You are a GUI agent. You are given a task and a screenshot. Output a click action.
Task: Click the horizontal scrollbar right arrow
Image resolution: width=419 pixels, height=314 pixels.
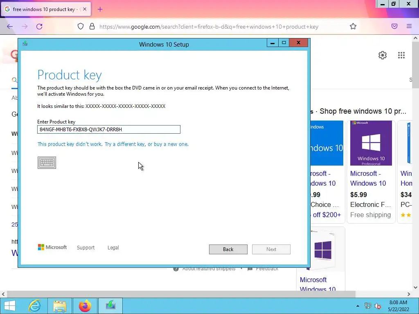tap(409, 294)
